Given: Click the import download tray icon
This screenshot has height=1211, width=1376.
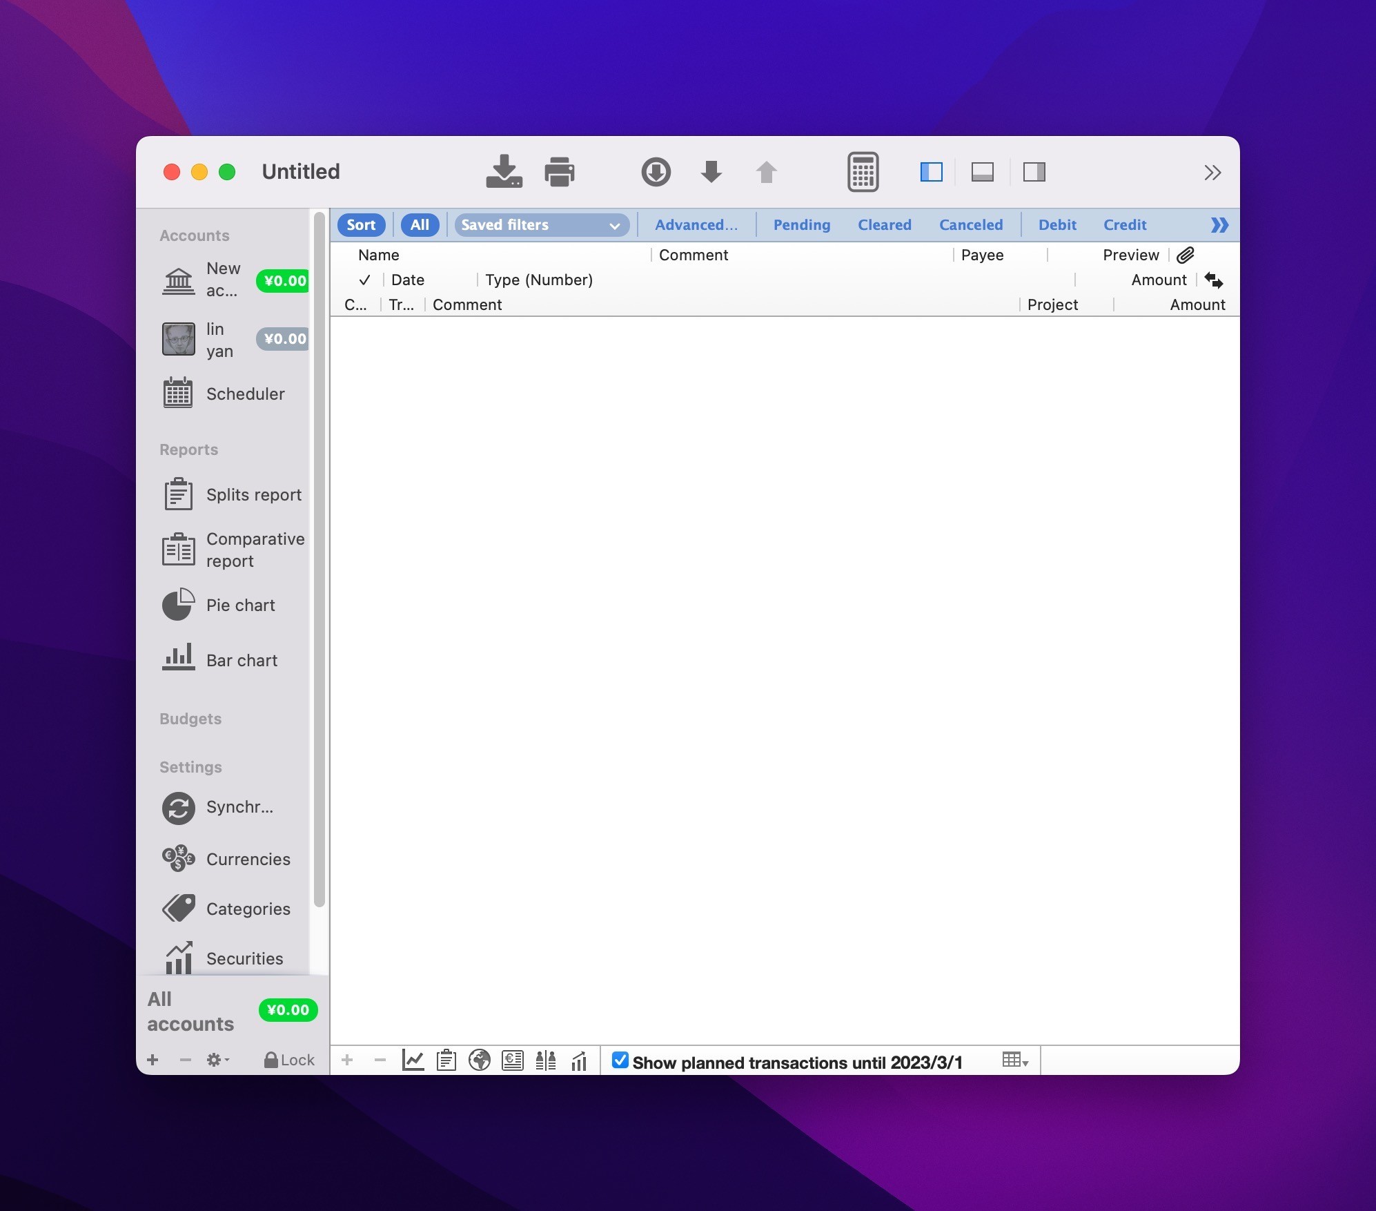Looking at the screenshot, I should click(504, 171).
